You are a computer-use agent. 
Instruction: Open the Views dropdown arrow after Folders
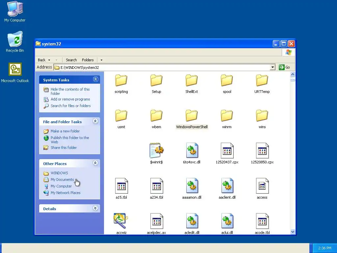click(101, 60)
